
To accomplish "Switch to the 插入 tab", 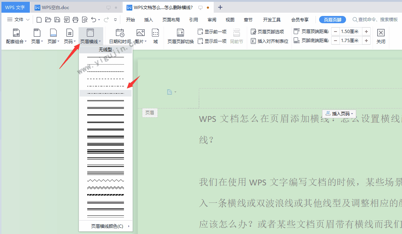I will [x=148, y=20].
